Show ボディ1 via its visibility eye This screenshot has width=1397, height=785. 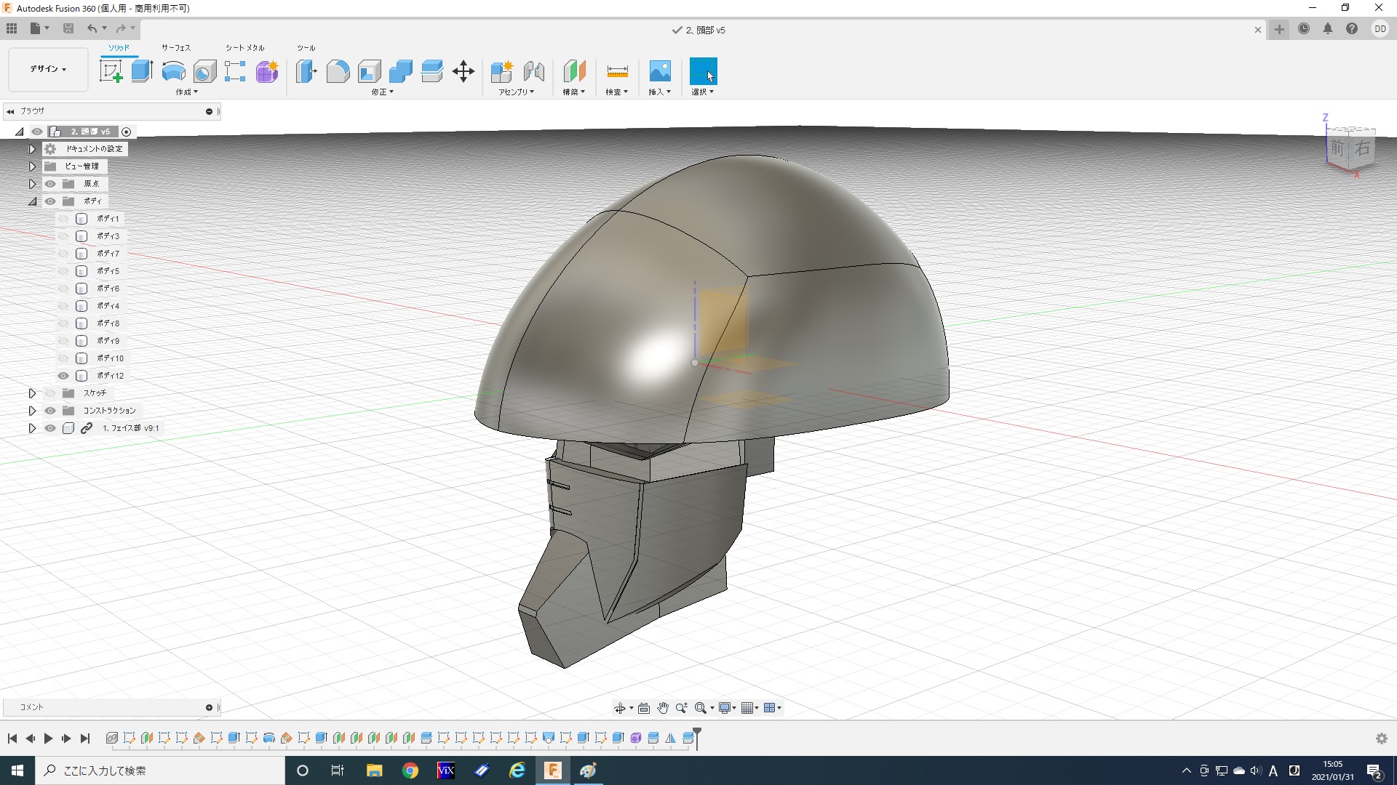click(63, 219)
